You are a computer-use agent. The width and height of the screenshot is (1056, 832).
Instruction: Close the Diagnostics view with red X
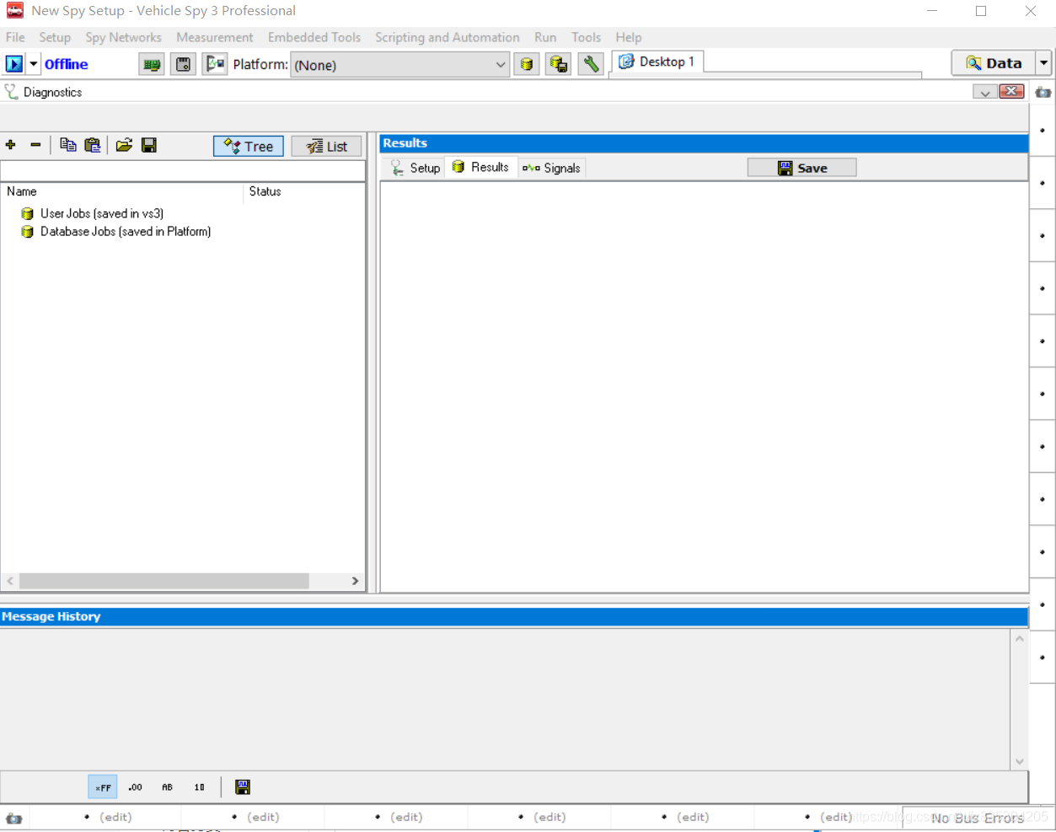(x=1011, y=91)
